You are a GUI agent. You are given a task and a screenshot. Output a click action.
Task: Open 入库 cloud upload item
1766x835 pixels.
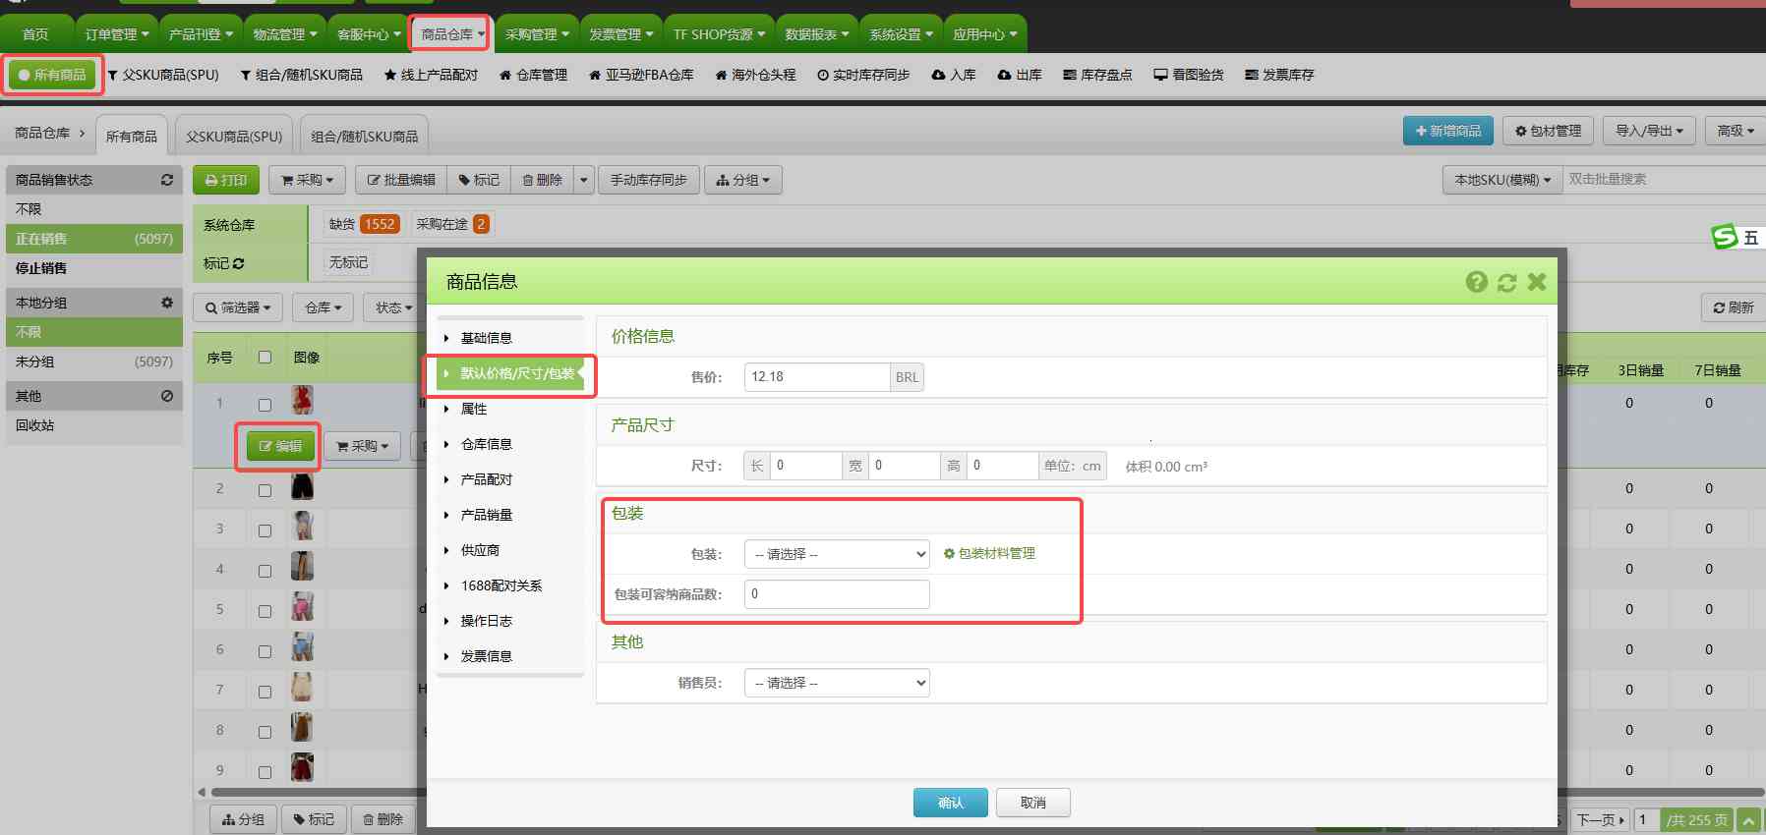pos(954,75)
